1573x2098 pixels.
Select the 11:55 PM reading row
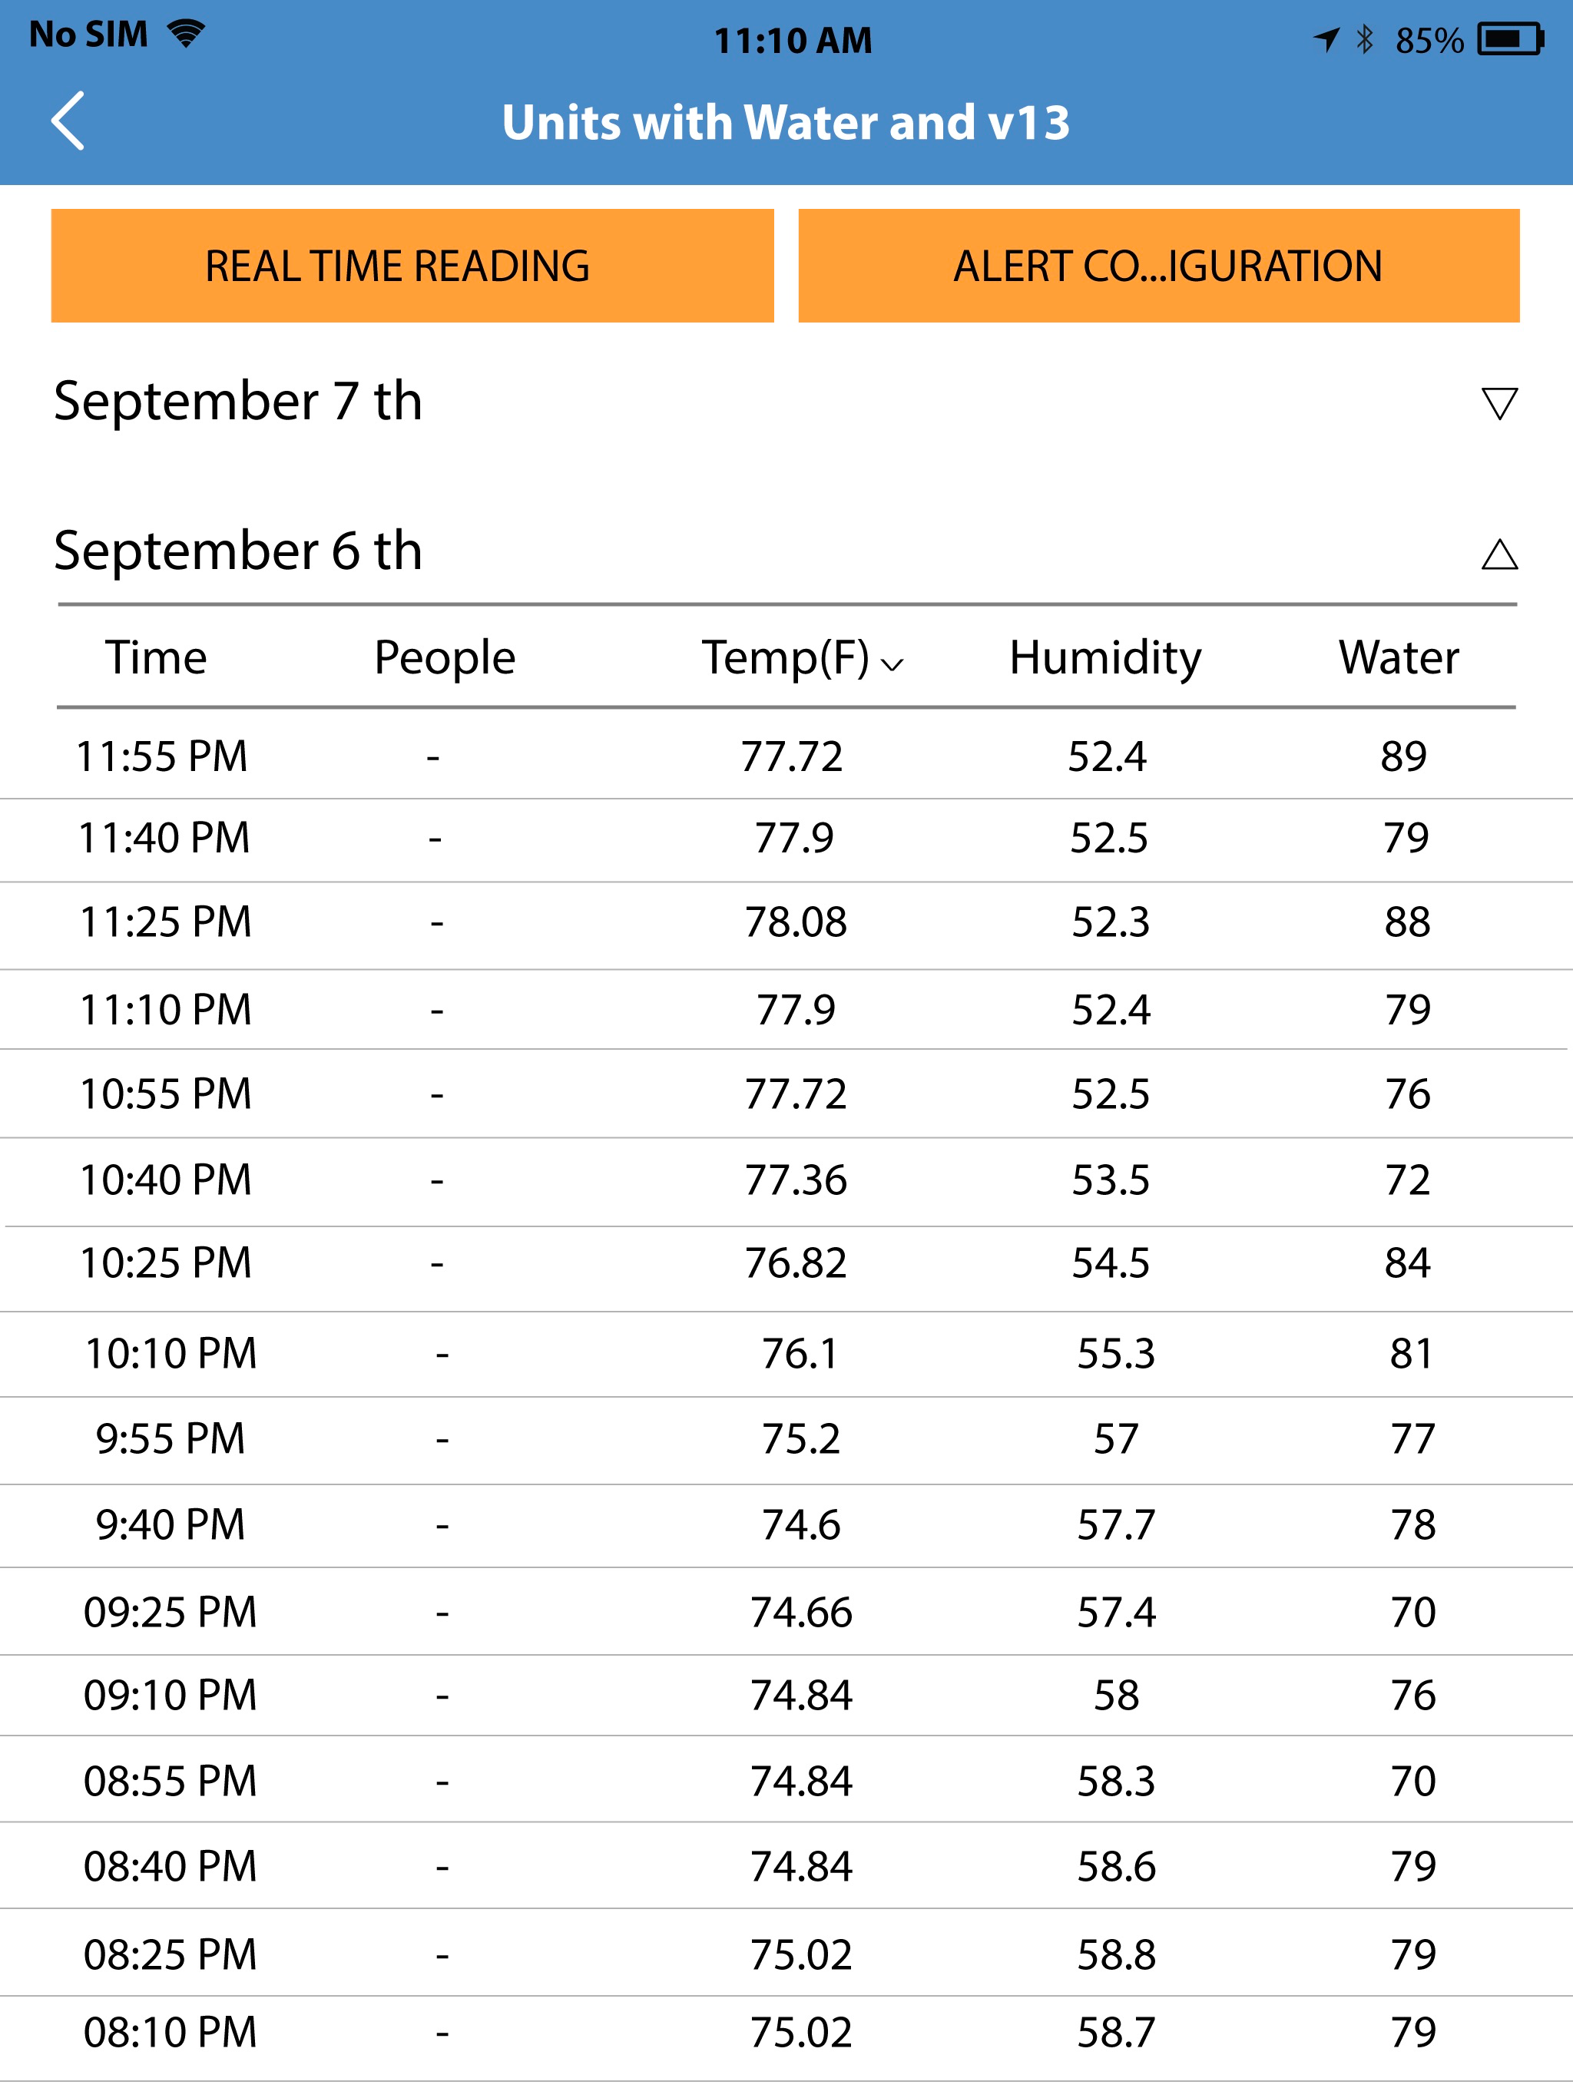(x=786, y=756)
